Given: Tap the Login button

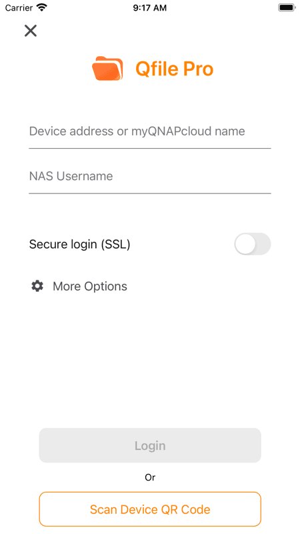Looking at the screenshot, I should [150, 445].
